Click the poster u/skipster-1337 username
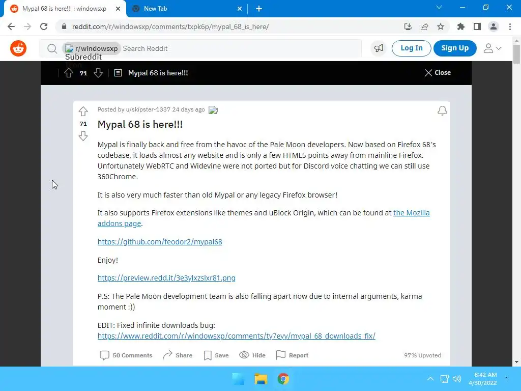The image size is (521, 391). click(148, 109)
